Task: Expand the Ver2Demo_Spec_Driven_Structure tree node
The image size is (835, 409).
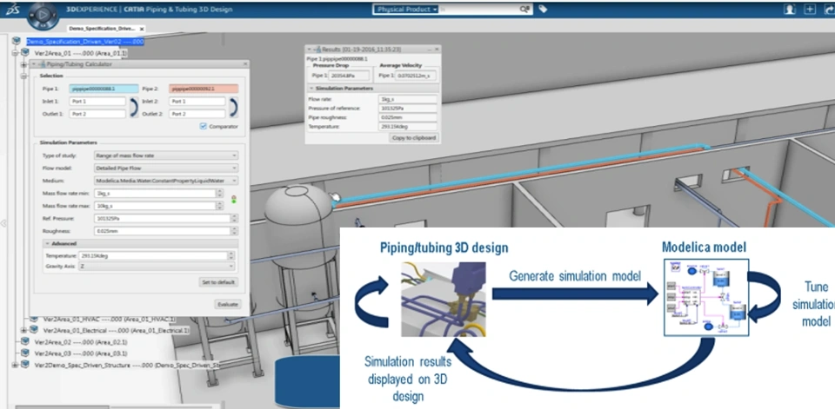Action: (x=15, y=365)
